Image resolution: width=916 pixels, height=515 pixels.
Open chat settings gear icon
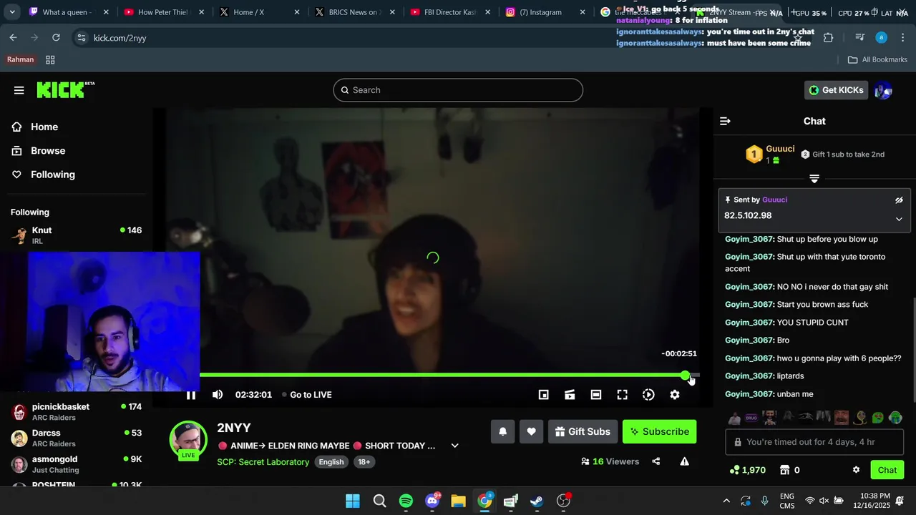pos(856,470)
